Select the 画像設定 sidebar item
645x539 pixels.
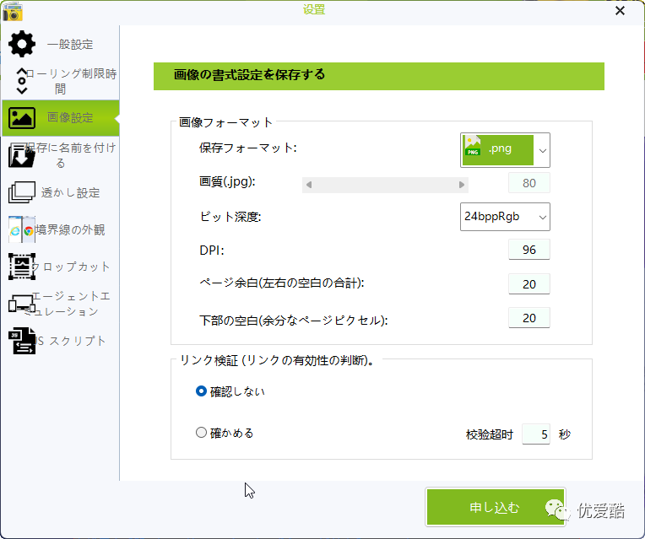(x=61, y=118)
